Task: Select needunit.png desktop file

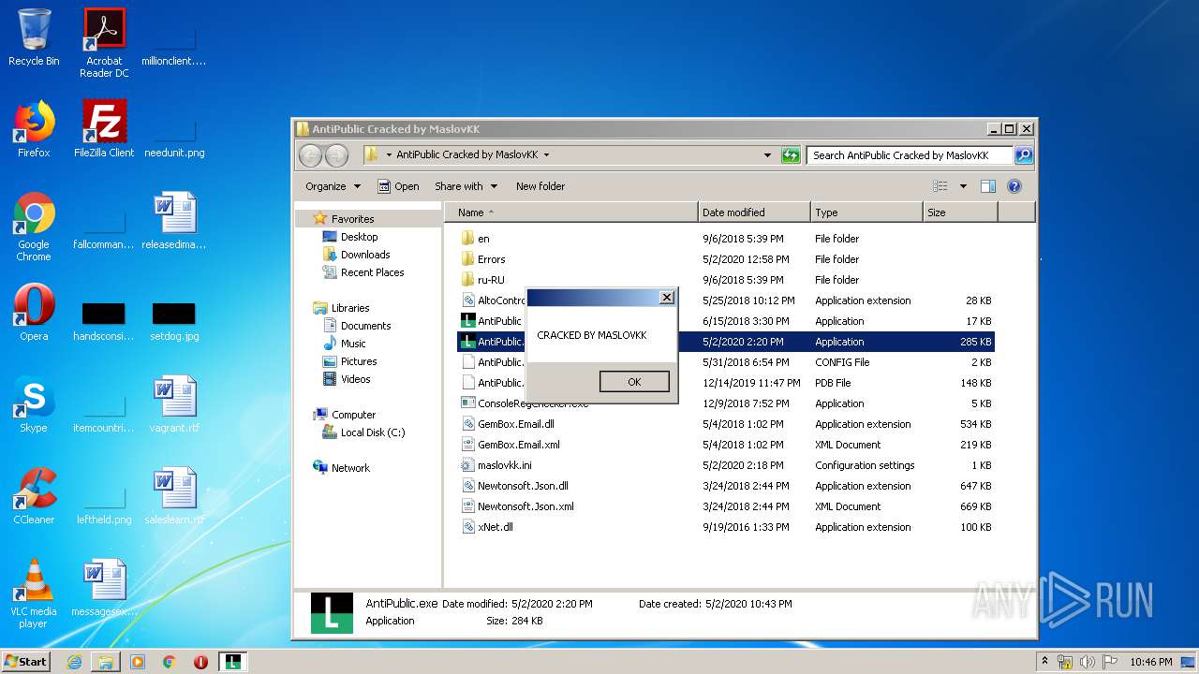Action: tap(174, 135)
